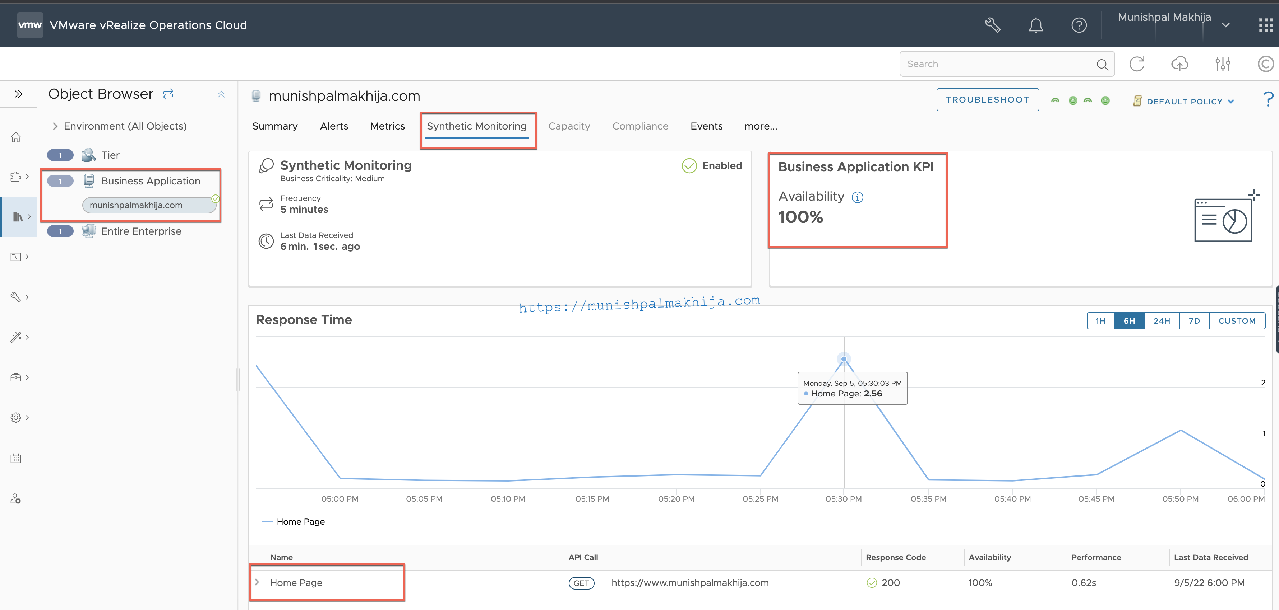
Task: Open the puzzle piece integrations menu
Action: pos(16,177)
